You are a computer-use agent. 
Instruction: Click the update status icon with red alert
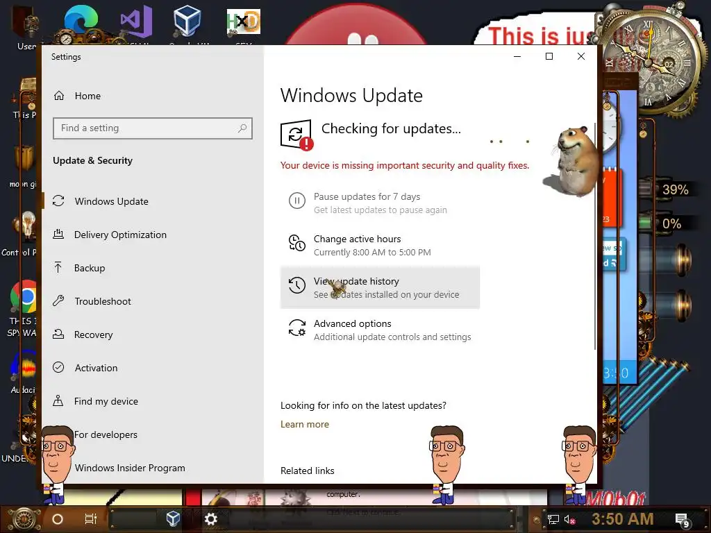click(x=296, y=135)
